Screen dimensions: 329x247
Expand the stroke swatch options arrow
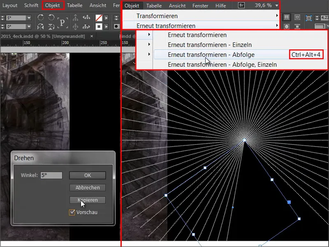coord(106,26)
